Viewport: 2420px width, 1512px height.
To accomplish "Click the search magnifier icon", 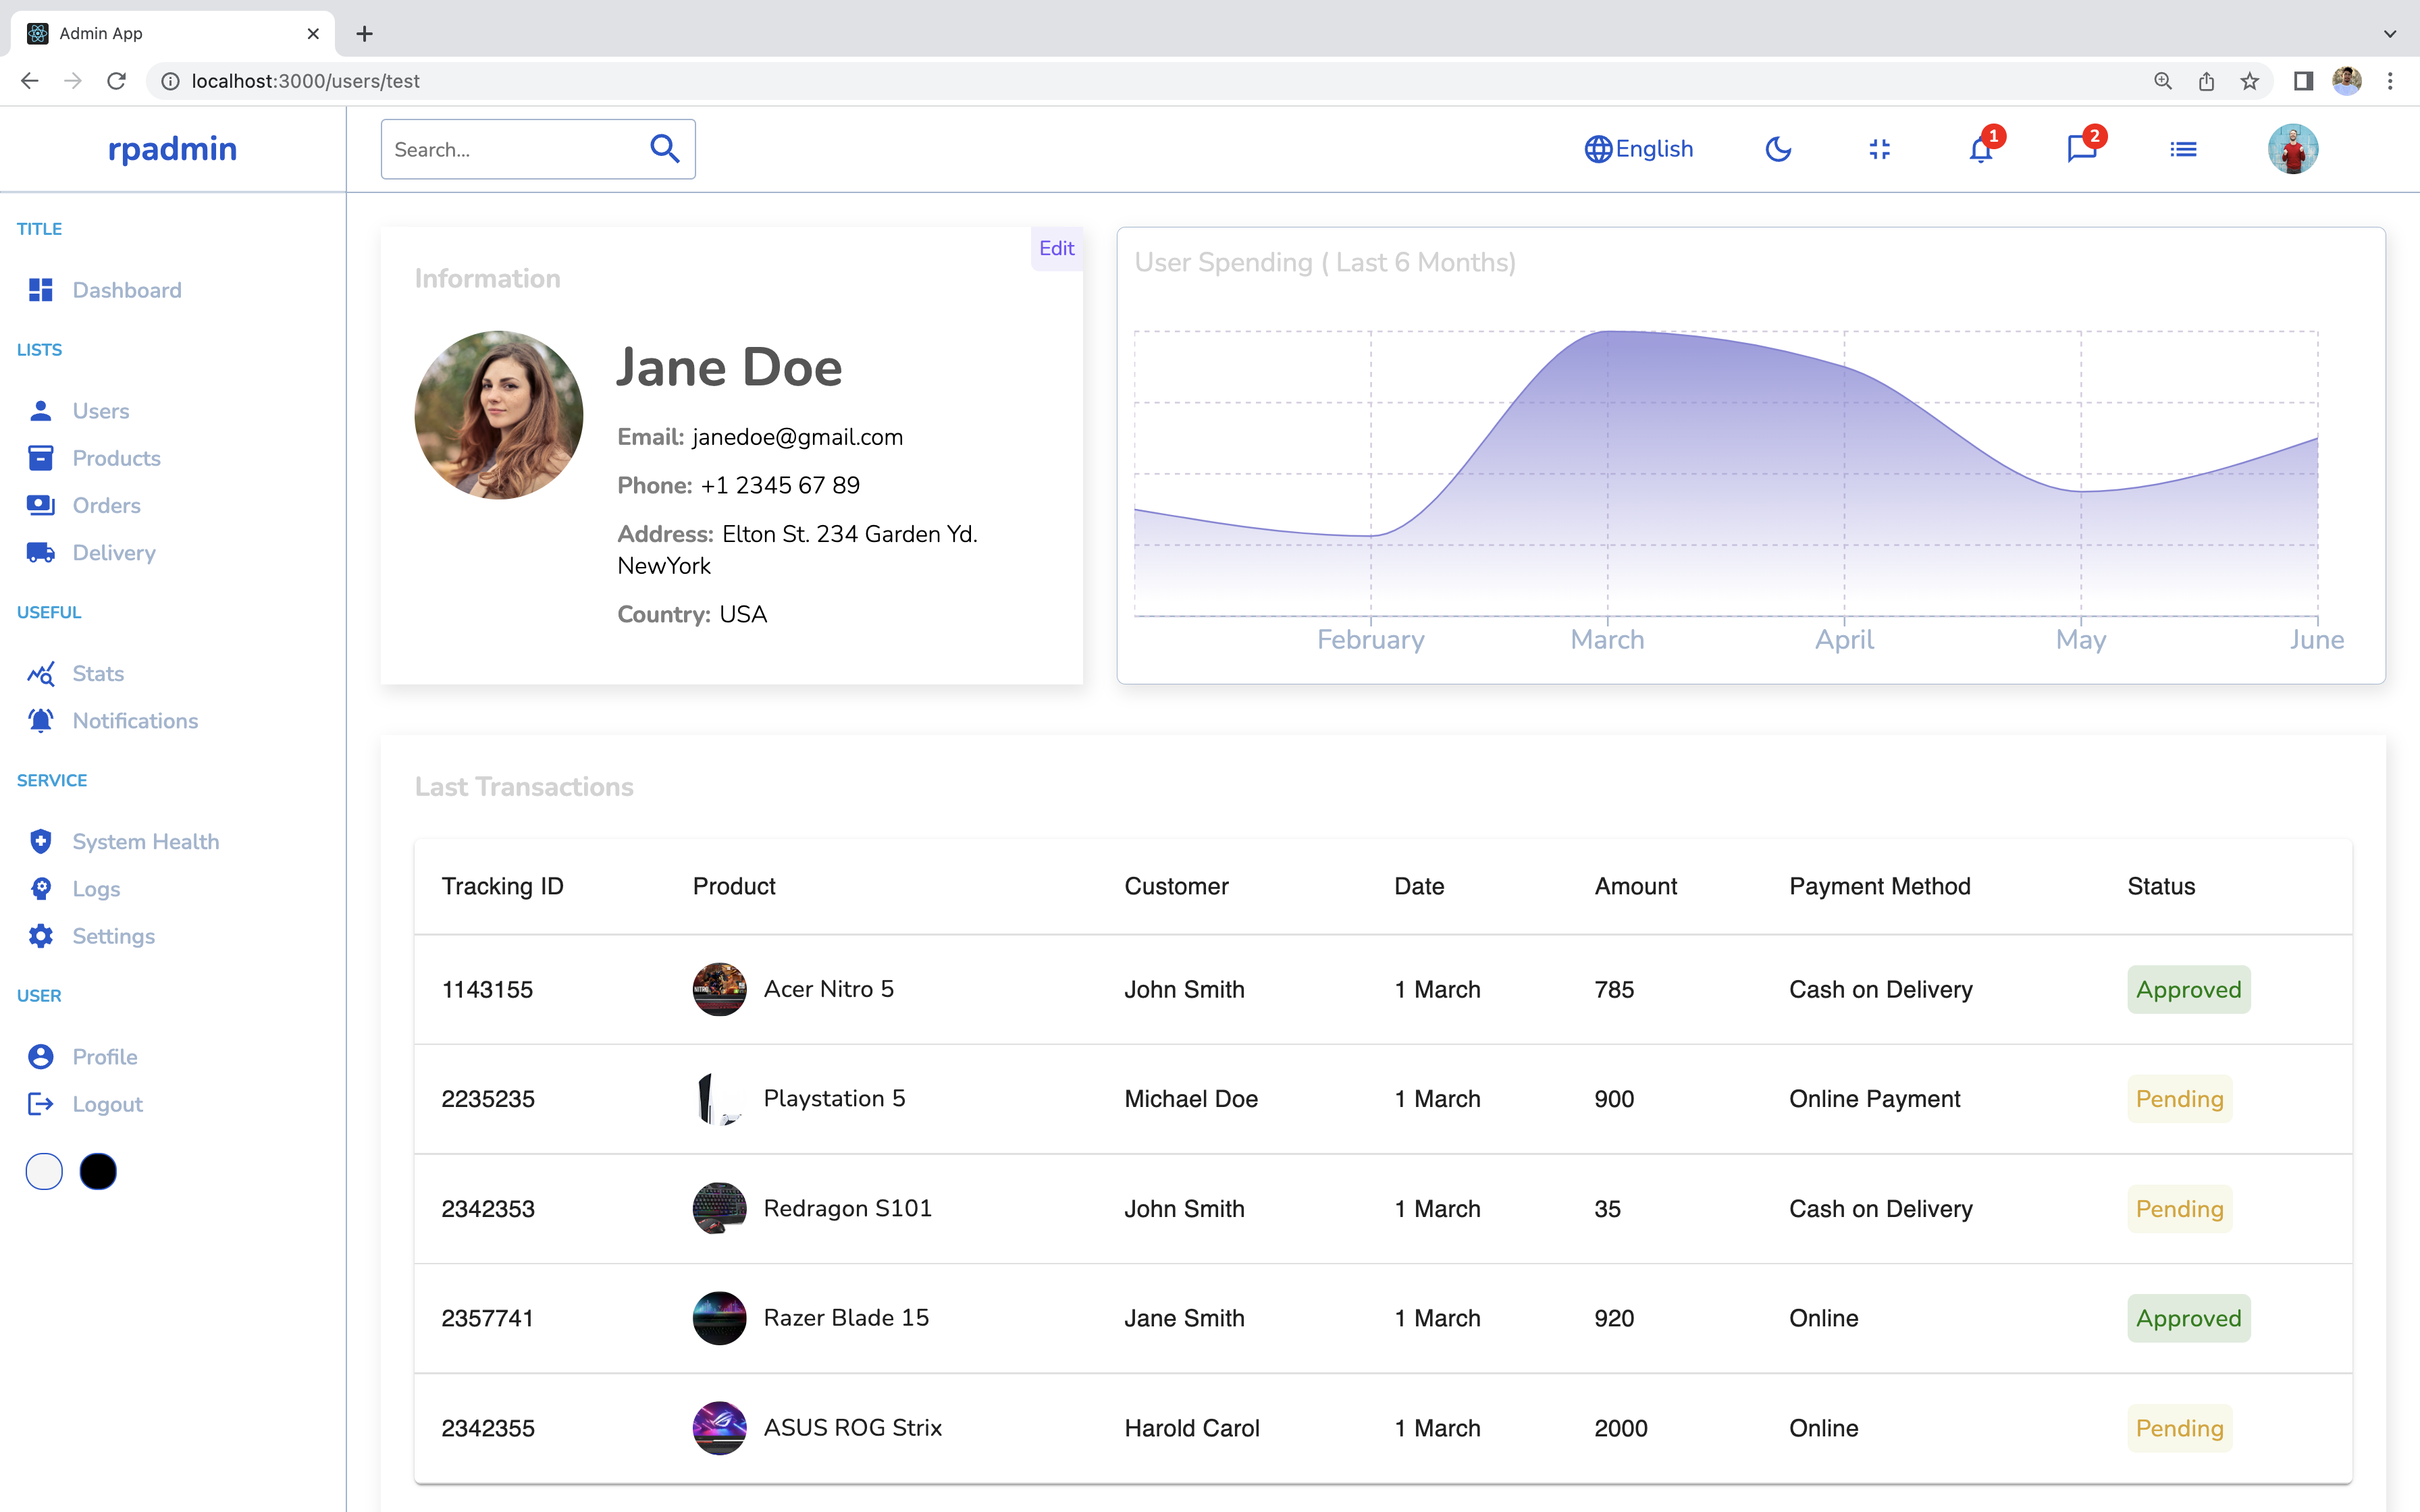I will (665, 149).
